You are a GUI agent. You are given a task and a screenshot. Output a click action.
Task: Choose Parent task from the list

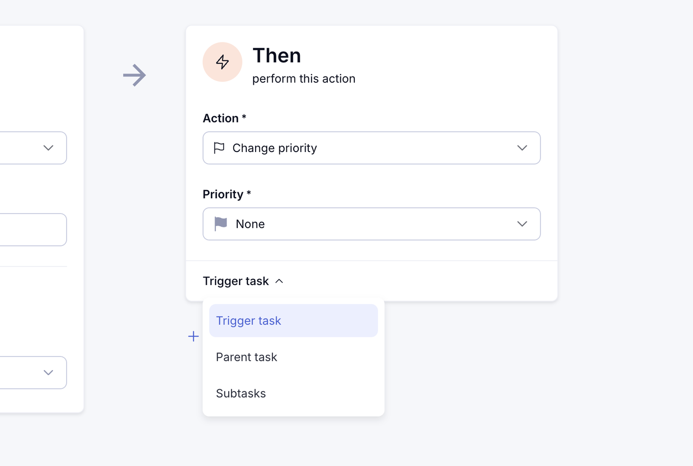pos(246,357)
